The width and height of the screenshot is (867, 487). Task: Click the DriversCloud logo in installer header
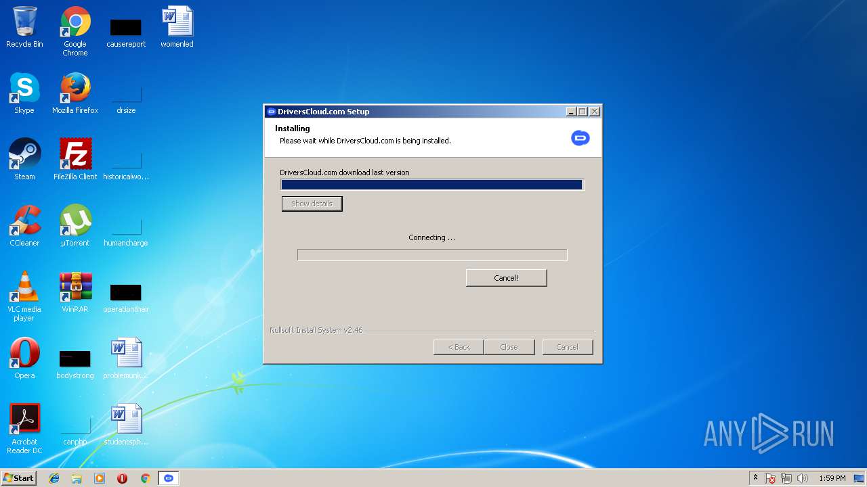580,138
